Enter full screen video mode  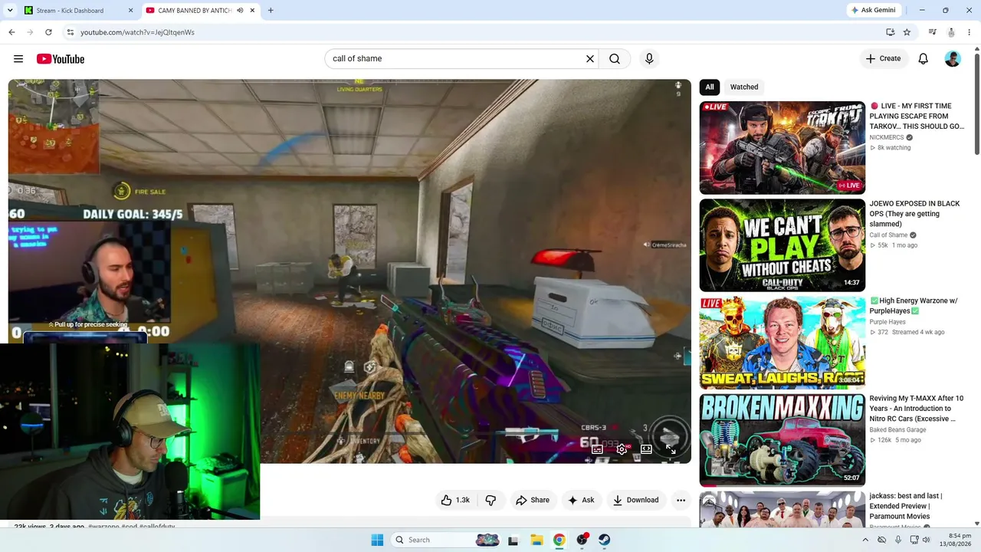671,449
